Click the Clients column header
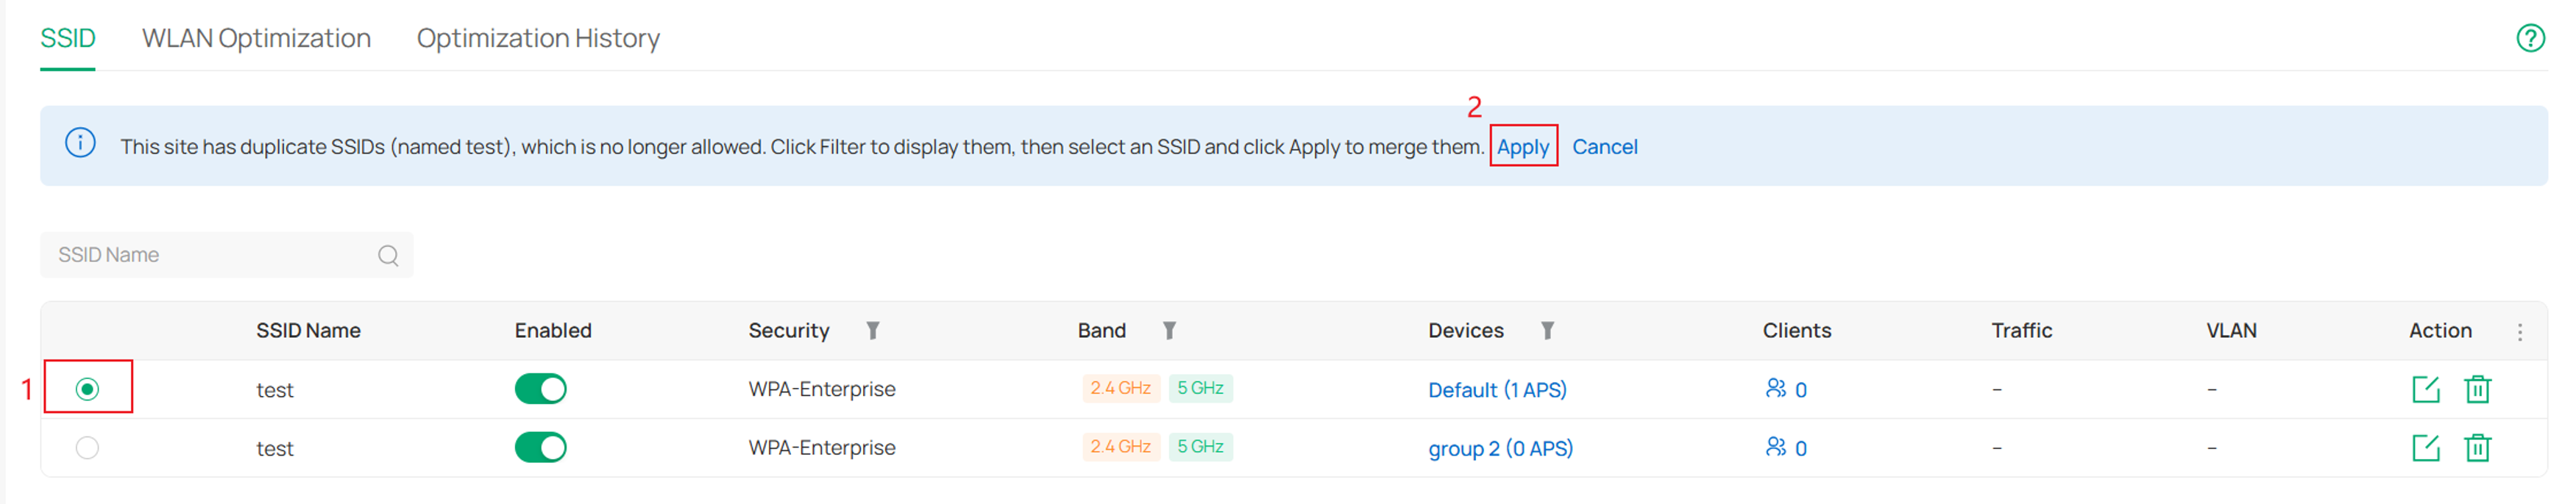Screen dimensions: 2576x504 1796,331
